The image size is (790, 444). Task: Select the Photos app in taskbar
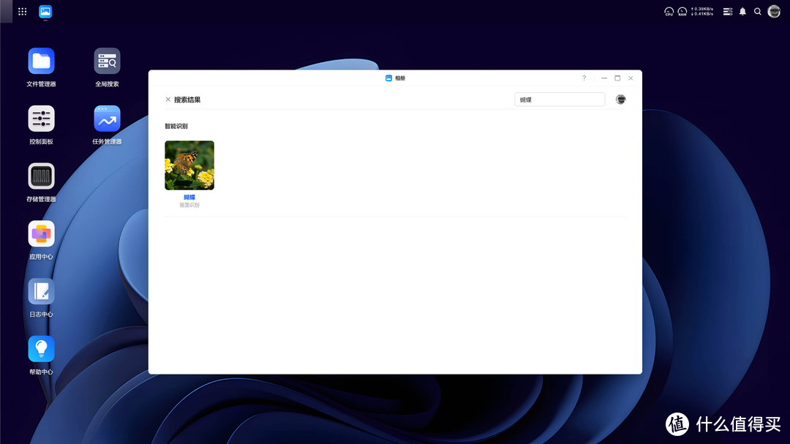[45, 11]
